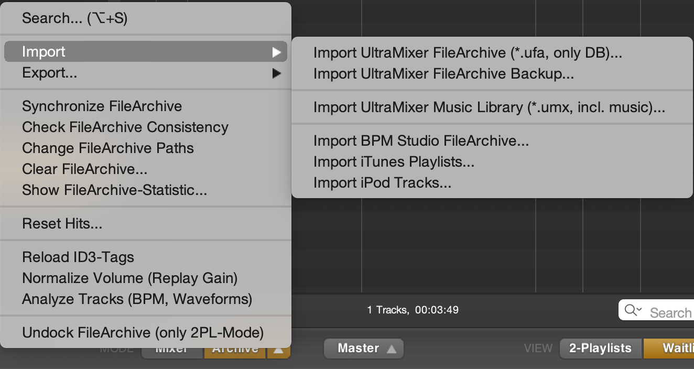Switch view to 2-Playlists
Viewport: 694px width, 369px height.
click(x=600, y=349)
